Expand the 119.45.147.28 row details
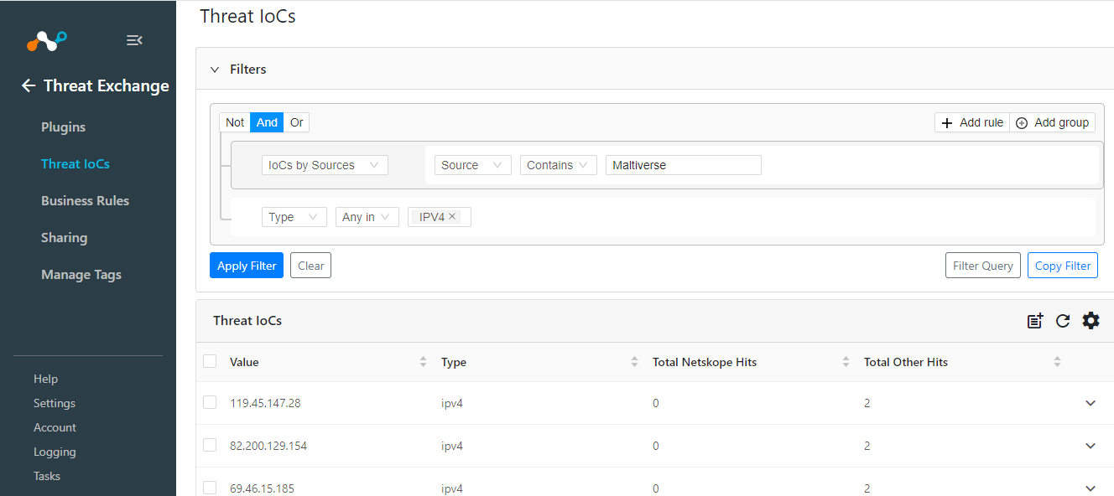 (1091, 403)
